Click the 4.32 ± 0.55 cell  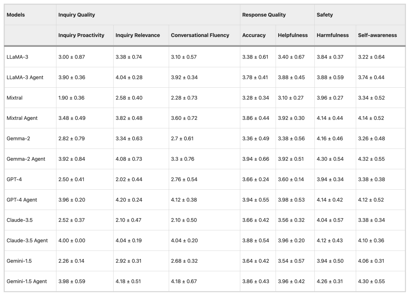click(x=371, y=159)
